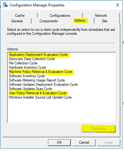Close the Configuration Manager Properties dialog
Image resolution: width=124 pixels, height=151 pixels.
(118, 5)
